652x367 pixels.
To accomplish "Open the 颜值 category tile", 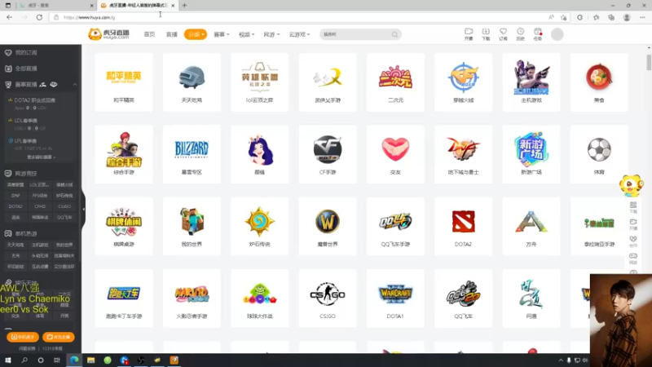I will [x=259, y=154].
